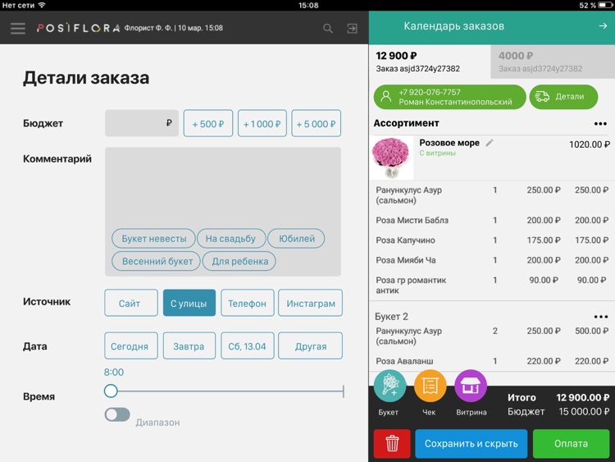Click the battery indicator in status bar
The image size is (615, 462).
click(x=606, y=5)
